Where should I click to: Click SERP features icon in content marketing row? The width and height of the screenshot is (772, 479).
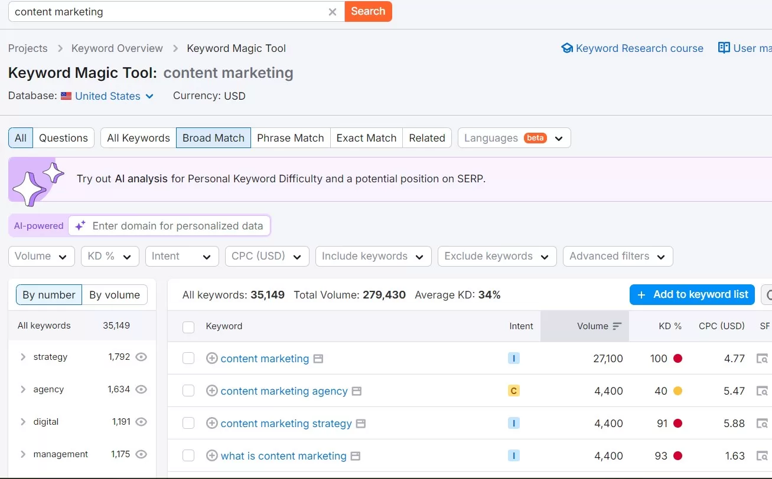click(x=763, y=358)
